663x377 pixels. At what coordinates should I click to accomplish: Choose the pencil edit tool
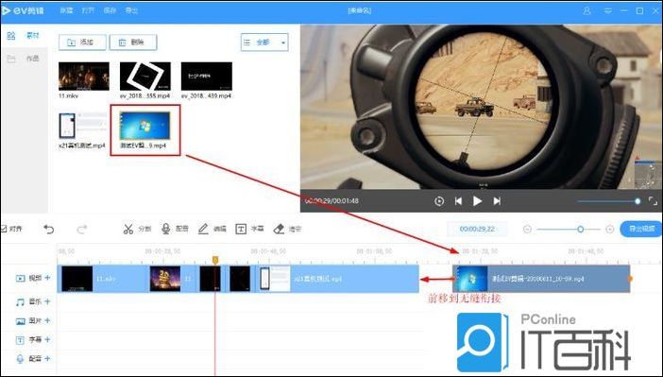click(x=212, y=229)
